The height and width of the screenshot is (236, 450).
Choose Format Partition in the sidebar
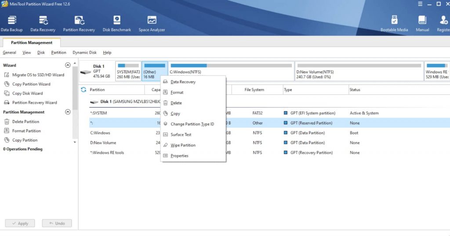tap(22, 131)
